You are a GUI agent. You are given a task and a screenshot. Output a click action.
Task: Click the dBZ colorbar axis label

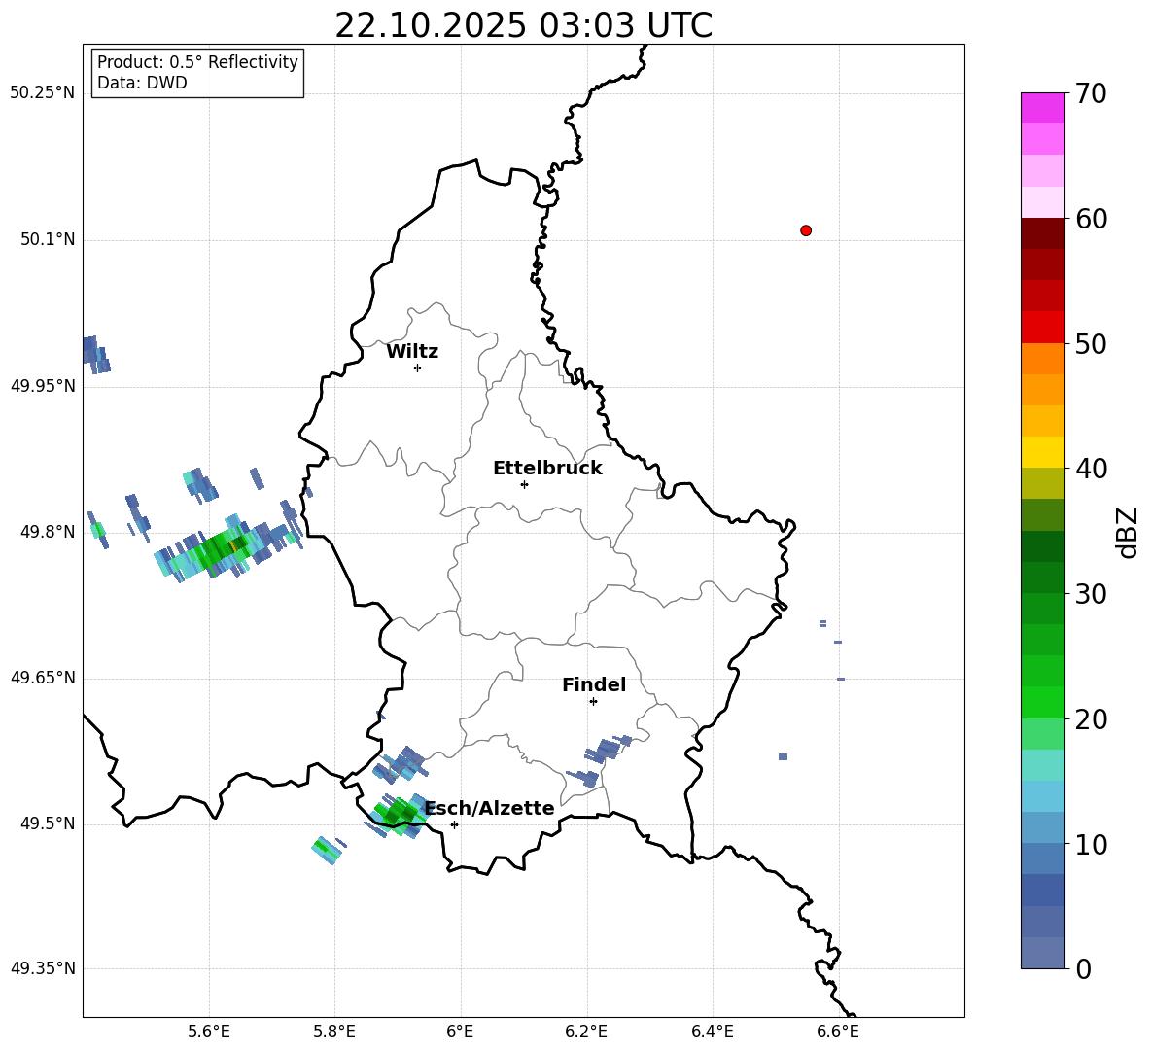click(1129, 532)
